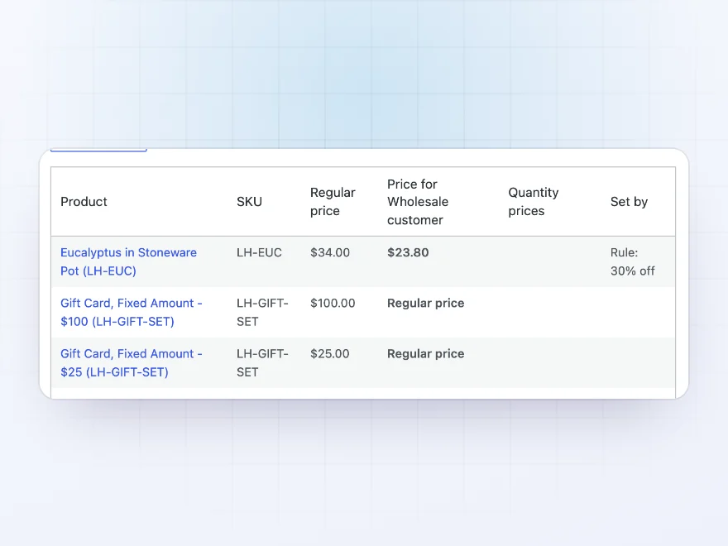
Task: Click Regular price in $100 gift card row
Action: coord(426,303)
